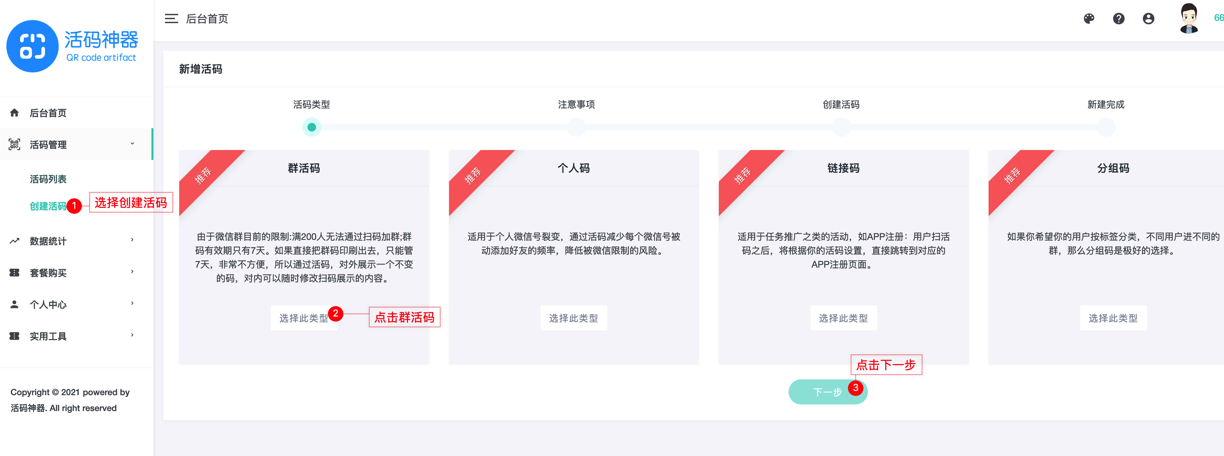Choose 选择此类型 under 群活码
Screen dimensions: 1224x456
tap(304, 318)
